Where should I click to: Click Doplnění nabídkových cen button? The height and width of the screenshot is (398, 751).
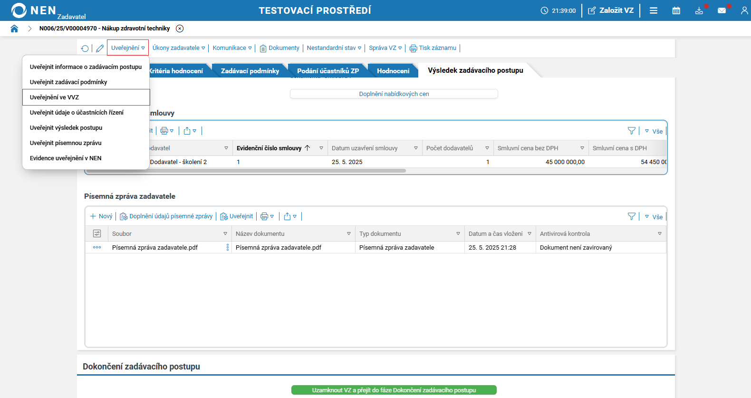[394, 94]
